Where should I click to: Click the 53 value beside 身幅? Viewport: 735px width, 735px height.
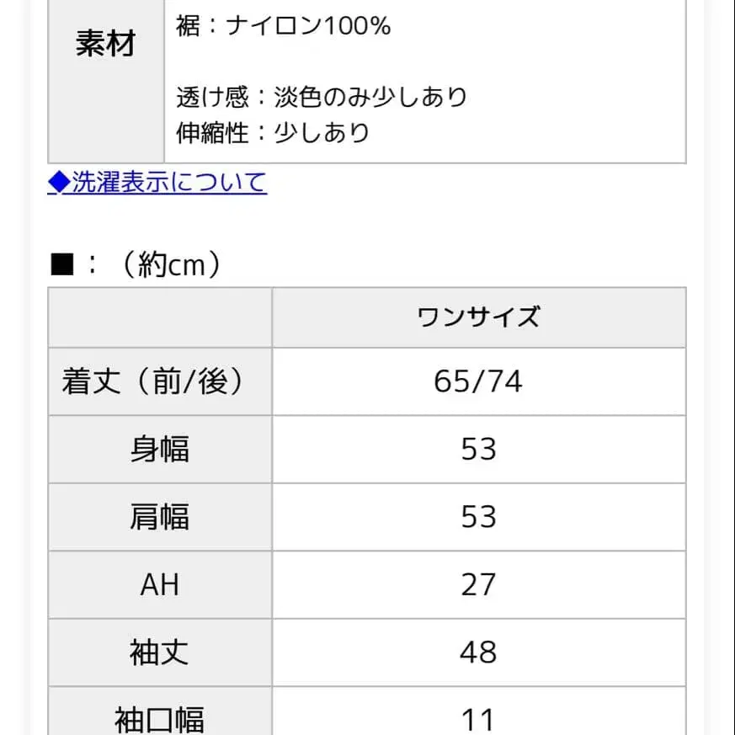(478, 450)
